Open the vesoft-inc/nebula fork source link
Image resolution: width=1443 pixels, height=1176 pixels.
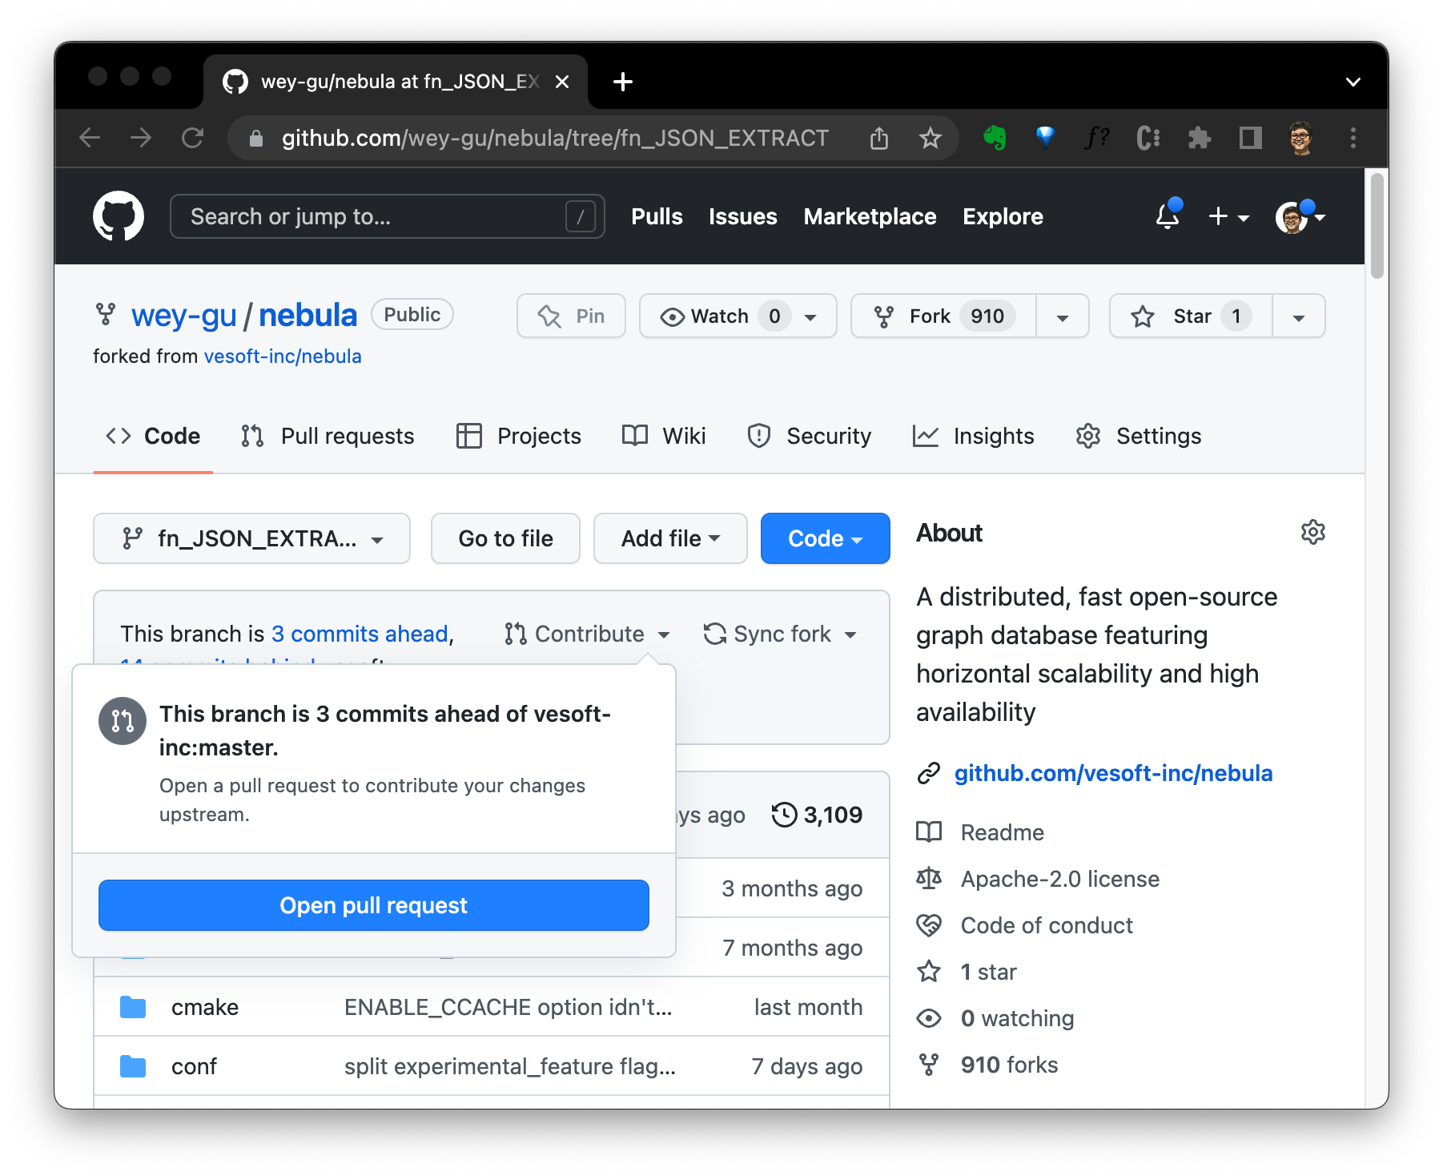(283, 356)
